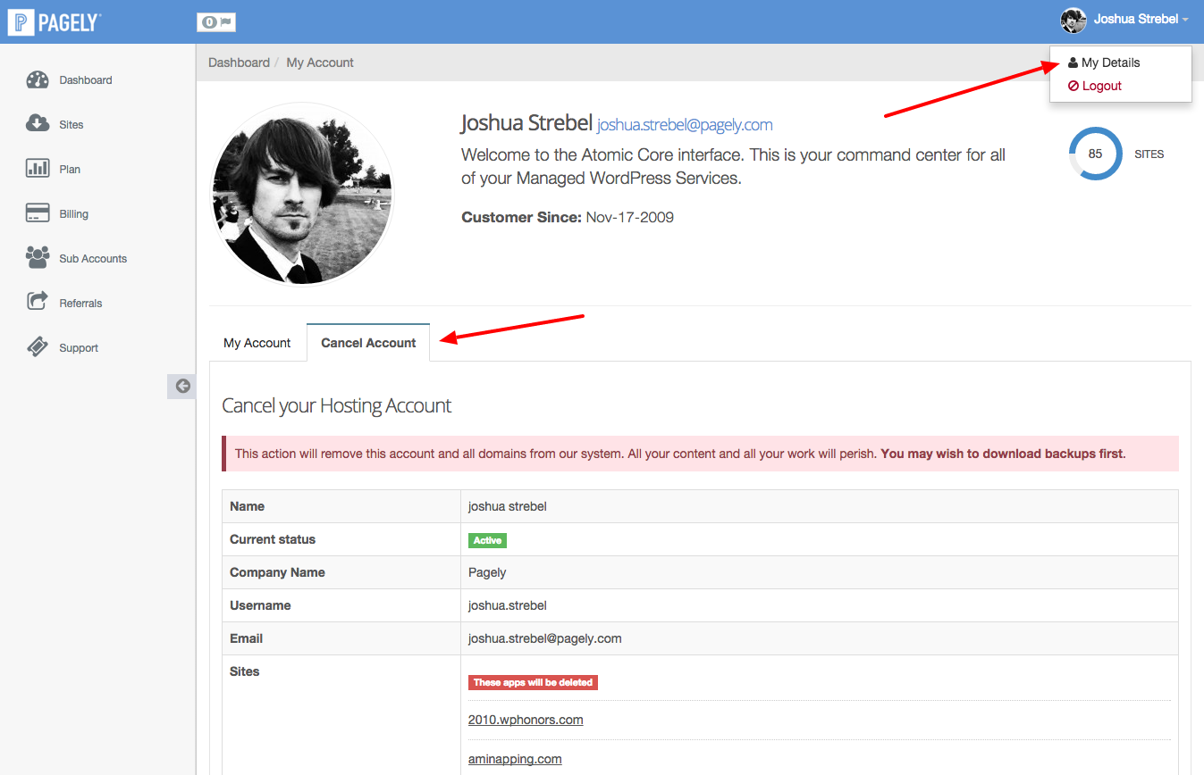
Task: Switch to the My Account tab
Action: pos(257,343)
